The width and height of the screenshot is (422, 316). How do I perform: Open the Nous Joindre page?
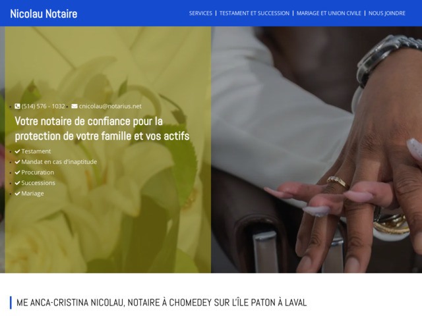[387, 13]
